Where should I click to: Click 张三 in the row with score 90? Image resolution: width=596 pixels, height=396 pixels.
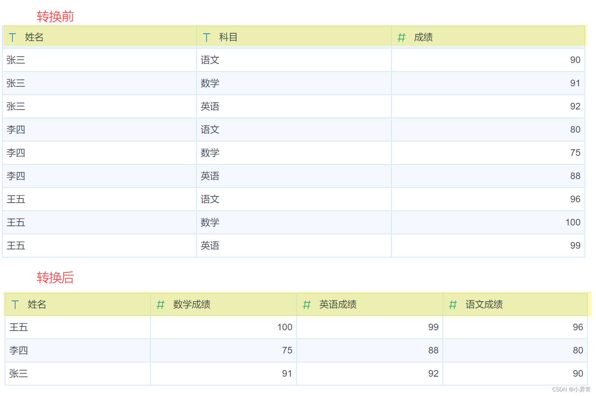16,60
